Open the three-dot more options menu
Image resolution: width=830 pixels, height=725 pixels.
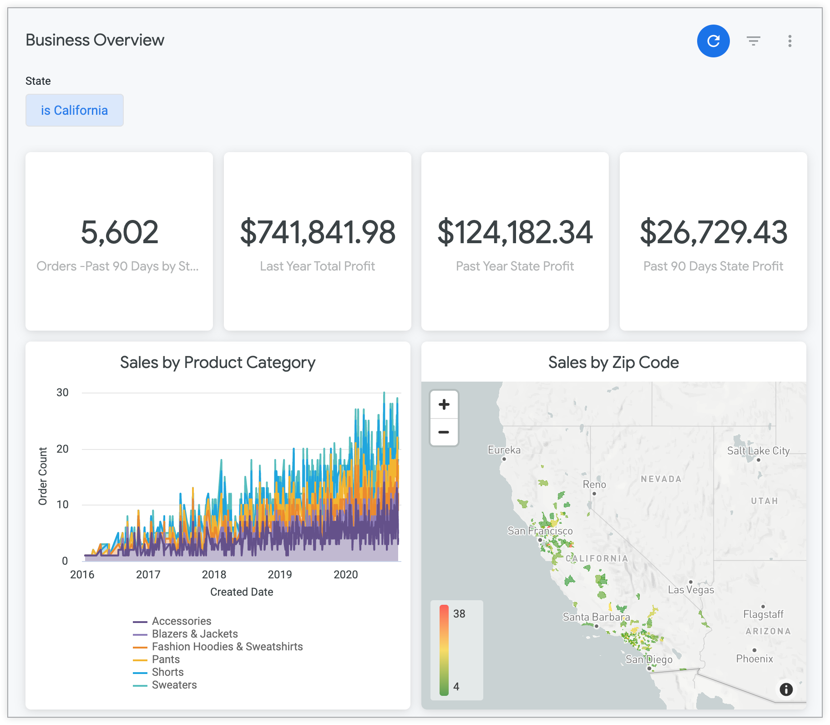point(790,41)
